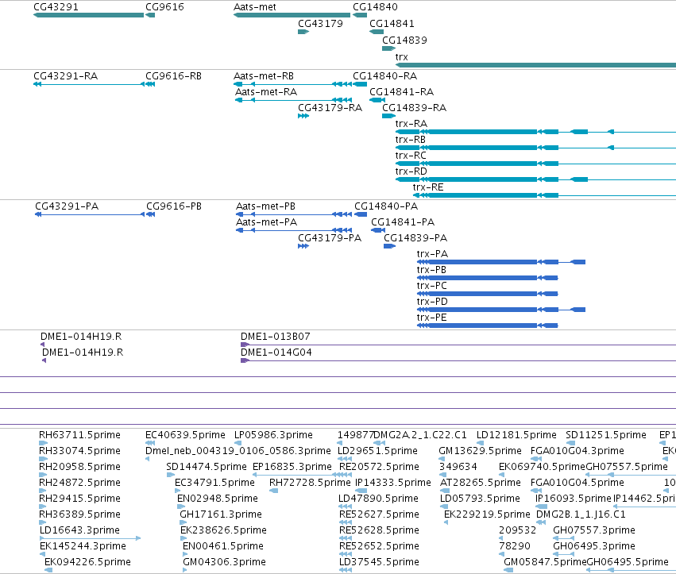This screenshot has height=574, width=676.
Task: Select the CG43179-RA transcript
Action: click(303, 116)
